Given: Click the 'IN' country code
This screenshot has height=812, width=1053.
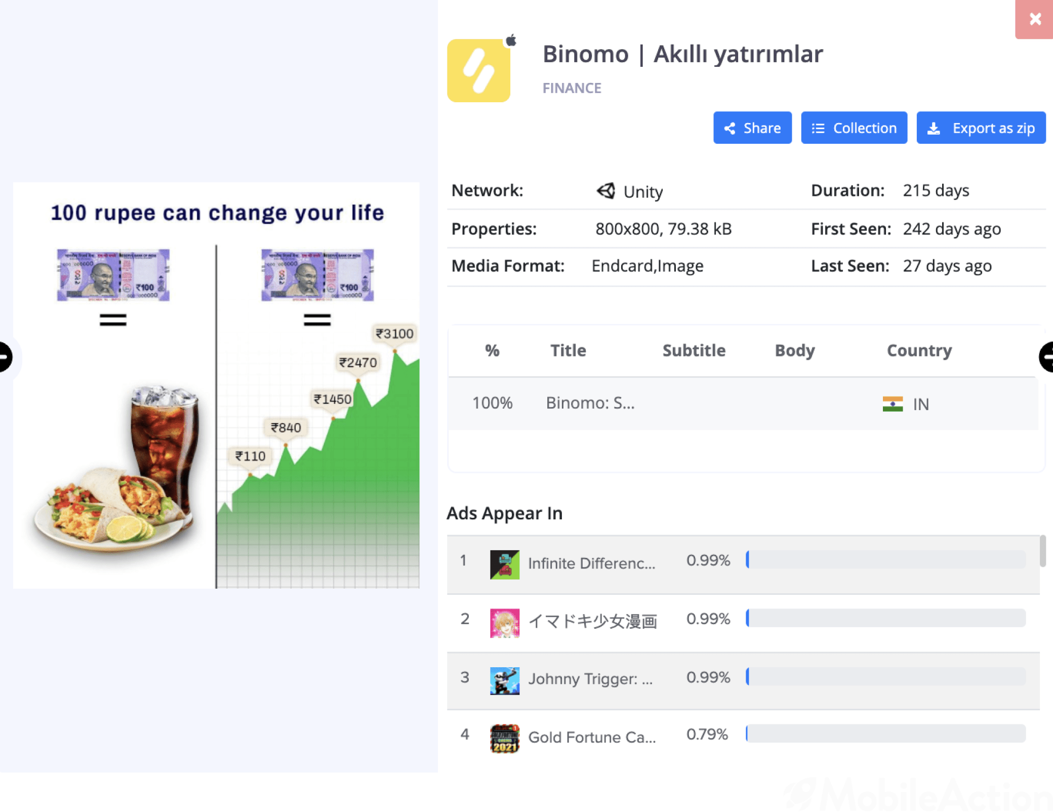Looking at the screenshot, I should (x=921, y=404).
